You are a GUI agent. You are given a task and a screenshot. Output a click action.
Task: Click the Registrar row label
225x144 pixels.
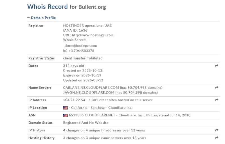36,26
